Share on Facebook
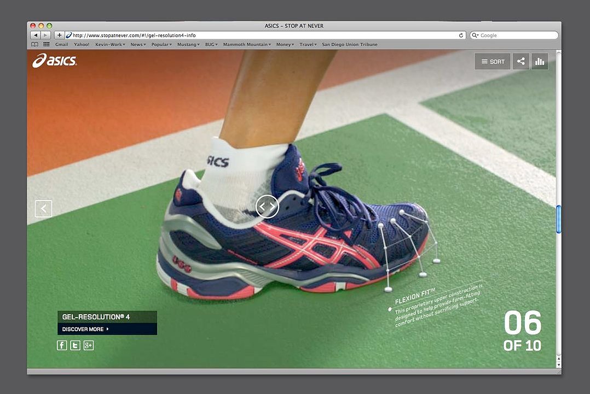Viewport: 590px width, 394px height. pyautogui.click(x=62, y=345)
